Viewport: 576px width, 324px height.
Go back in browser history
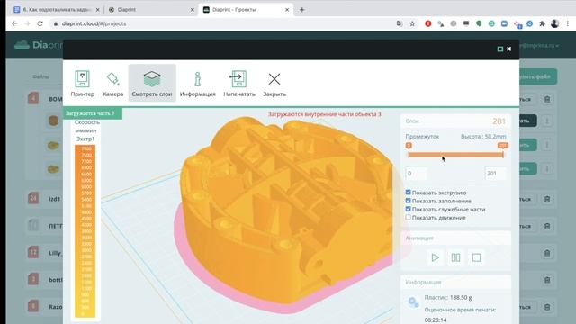click(x=14, y=23)
